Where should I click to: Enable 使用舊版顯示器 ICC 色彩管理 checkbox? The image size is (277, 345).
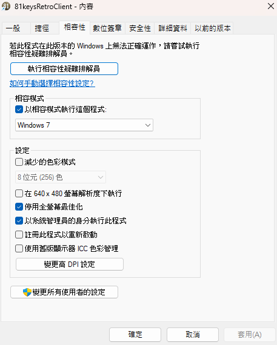(x=19, y=249)
